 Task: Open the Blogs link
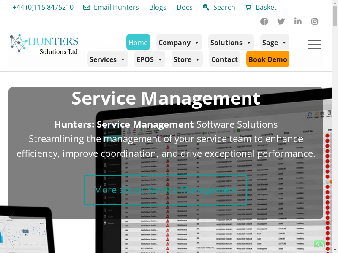pos(158,7)
